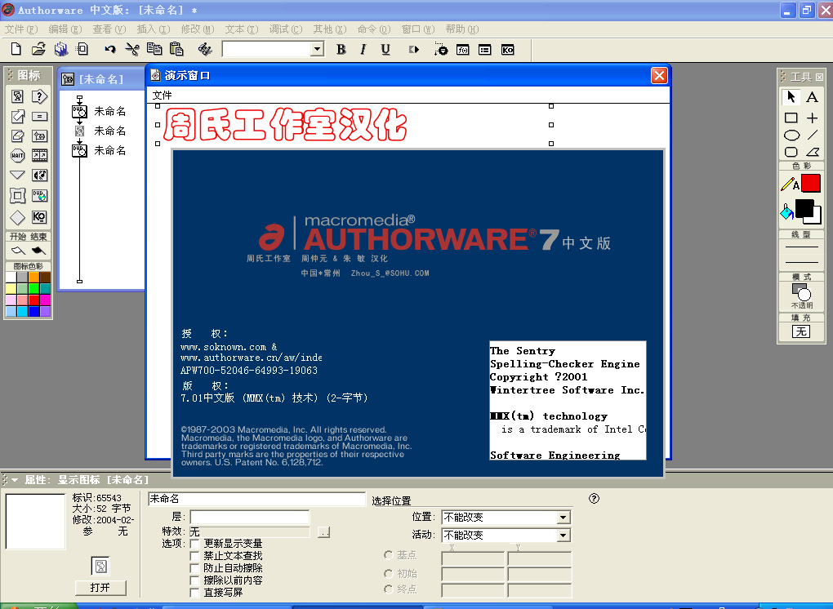Image resolution: width=833 pixels, height=609 pixels.
Task: Click the Copy toolbar icon
Action: [x=154, y=49]
